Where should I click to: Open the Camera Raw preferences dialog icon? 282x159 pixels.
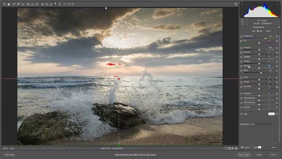(65, 4)
